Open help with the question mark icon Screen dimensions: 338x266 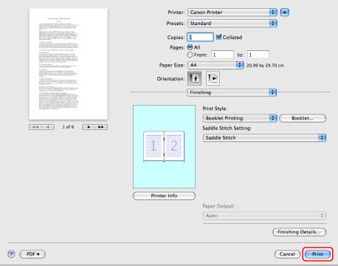[x=11, y=254]
